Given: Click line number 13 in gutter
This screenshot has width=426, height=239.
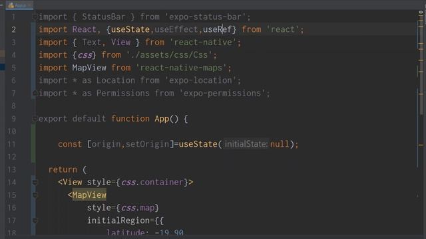Looking at the screenshot, I should pos(11,170).
